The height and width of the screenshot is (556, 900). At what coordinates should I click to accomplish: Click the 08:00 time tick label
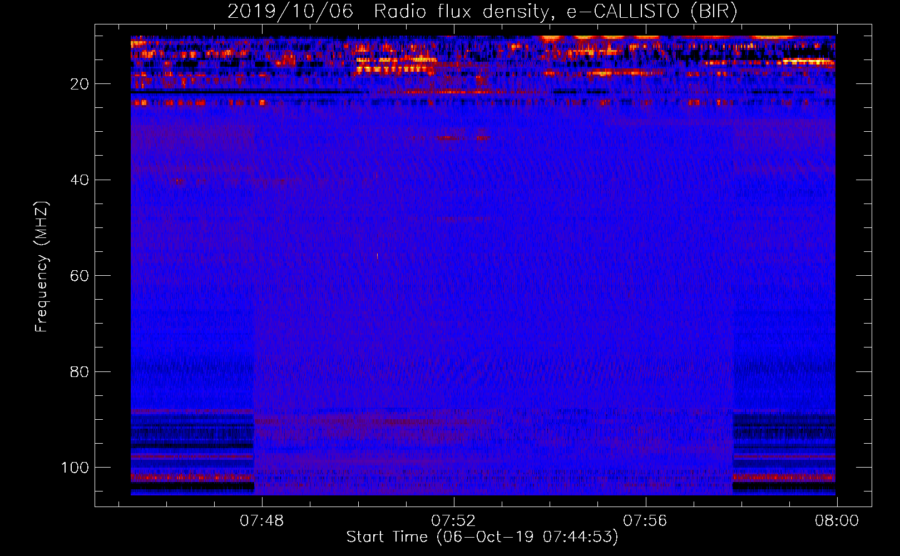point(837,521)
